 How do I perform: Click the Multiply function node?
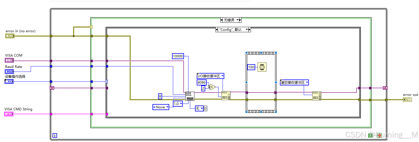(212, 87)
